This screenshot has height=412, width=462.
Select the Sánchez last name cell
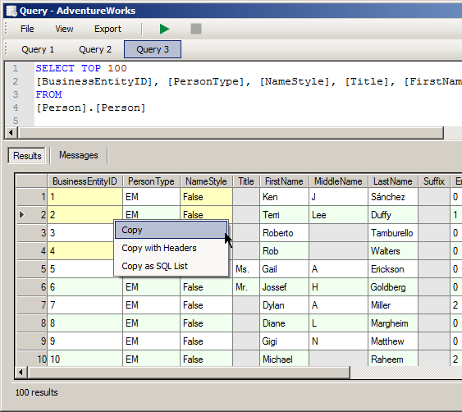pos(393,197)
